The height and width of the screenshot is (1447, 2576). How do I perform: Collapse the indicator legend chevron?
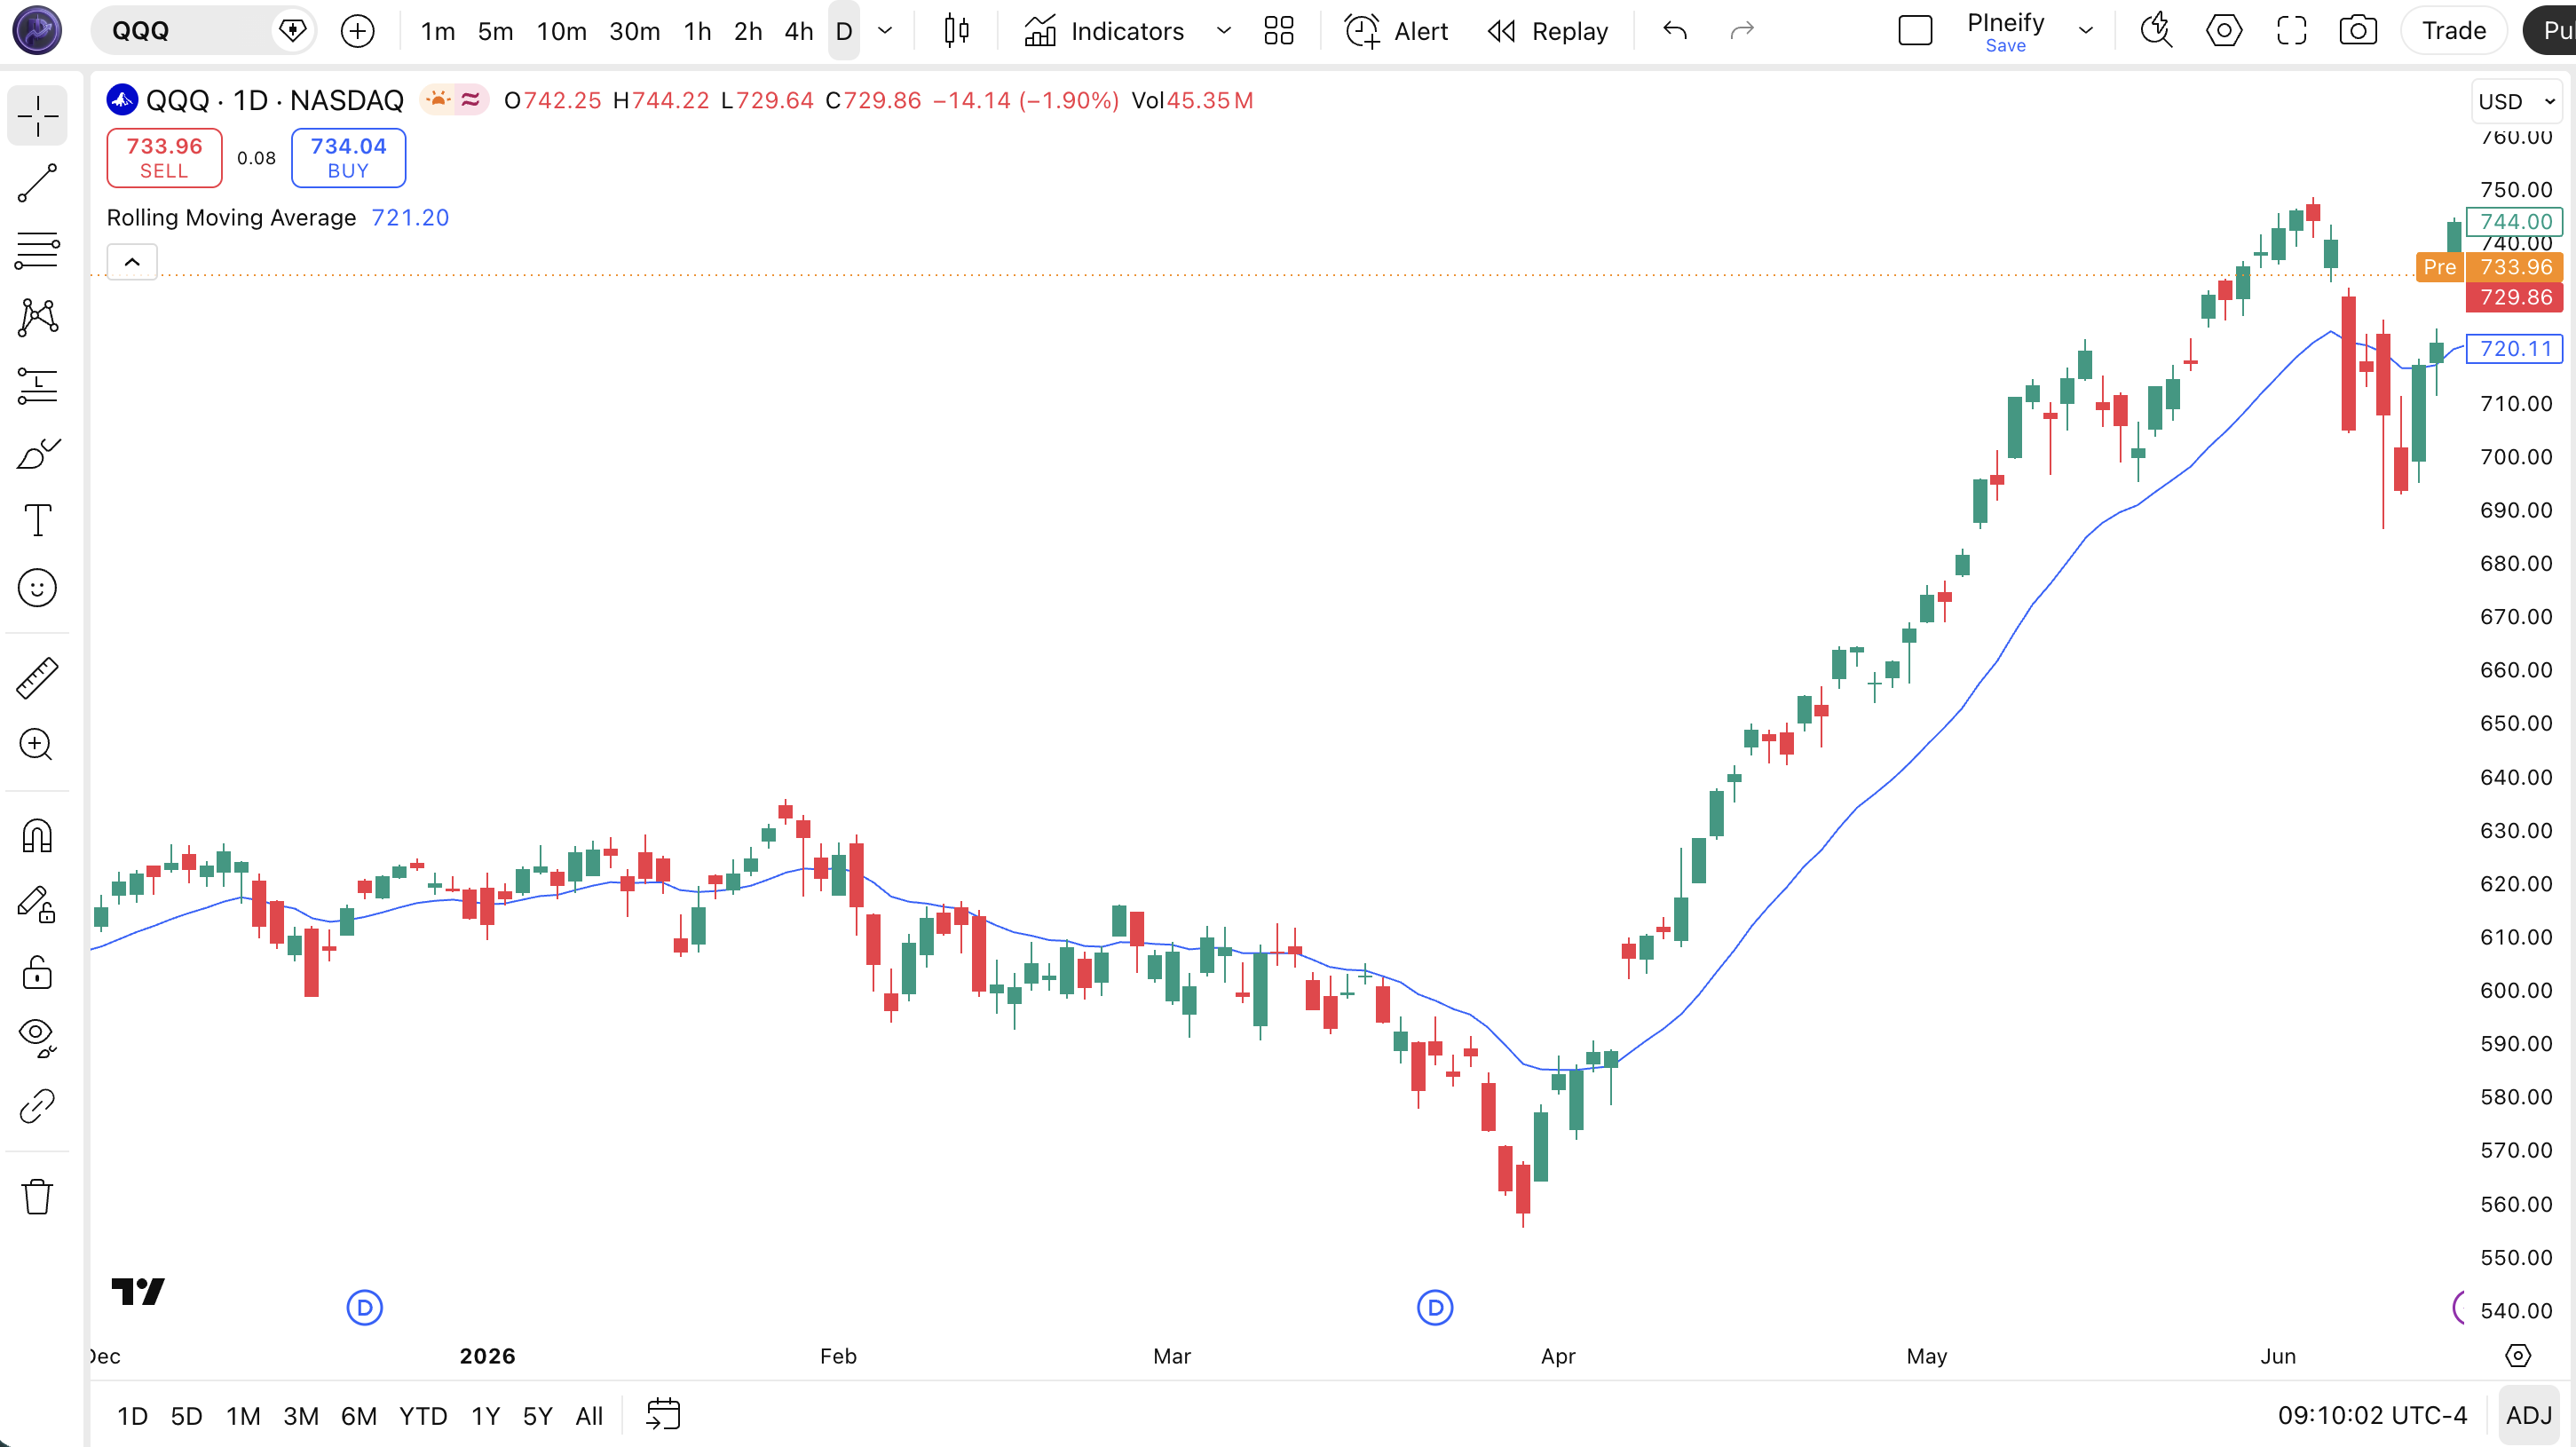pos(132,262)
